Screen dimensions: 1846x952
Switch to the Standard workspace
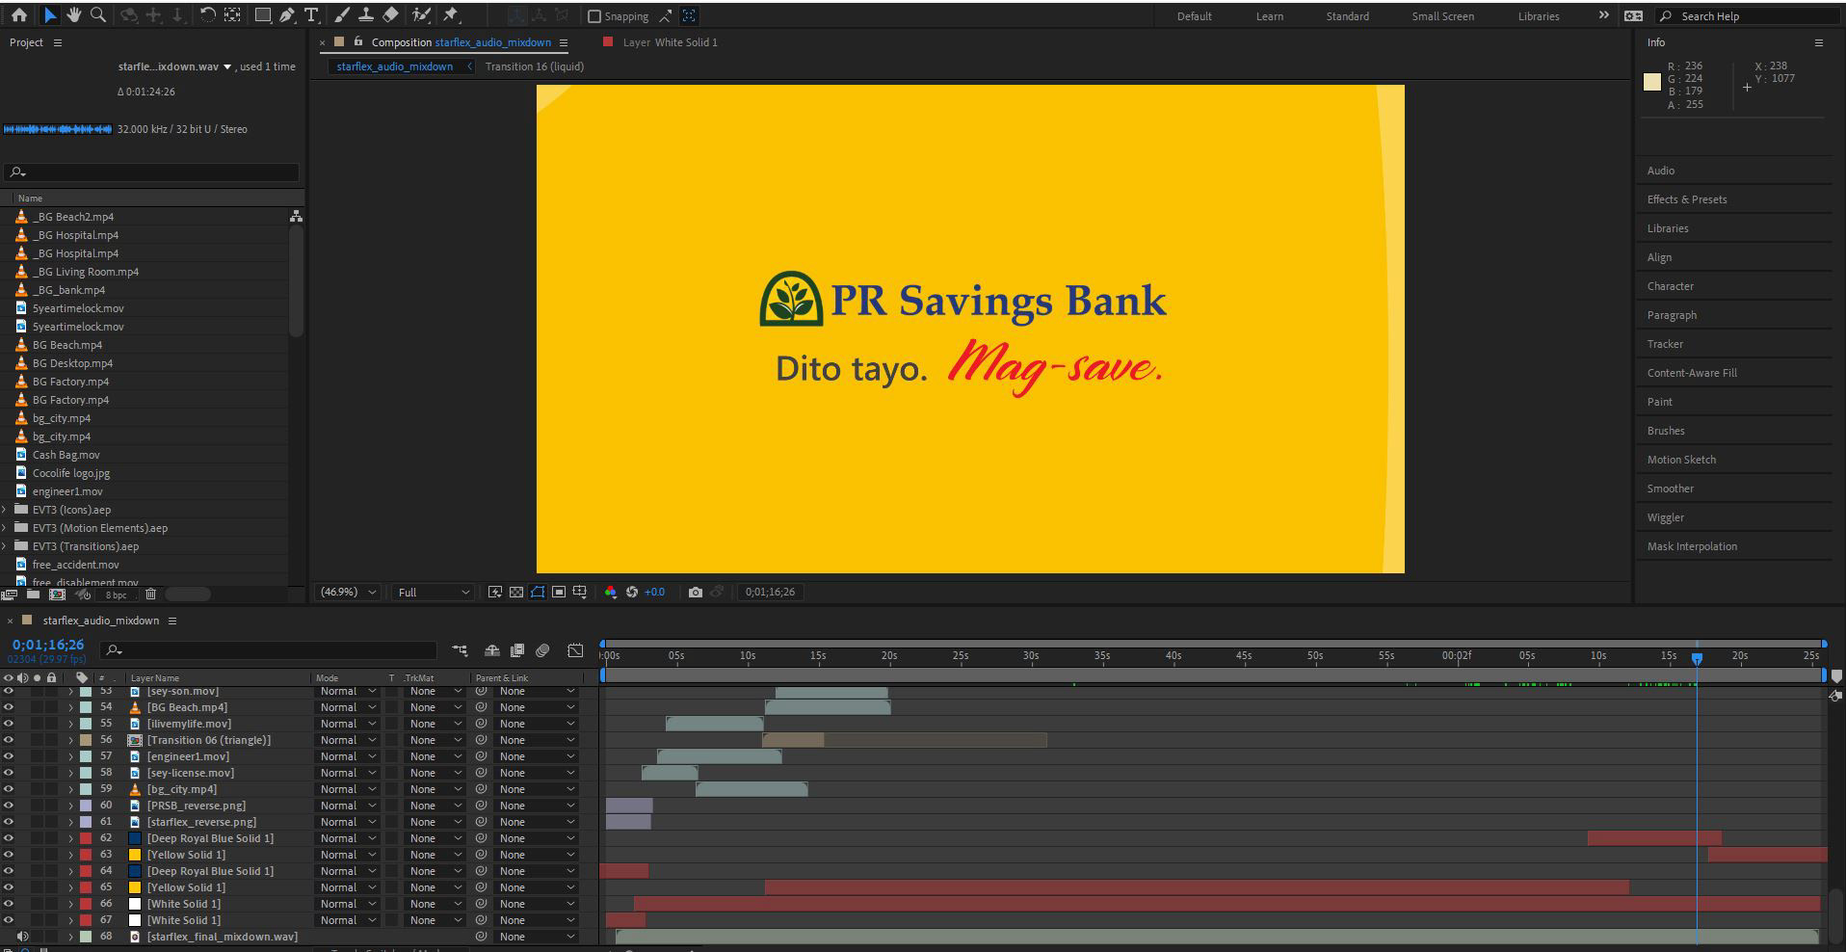1347,16
